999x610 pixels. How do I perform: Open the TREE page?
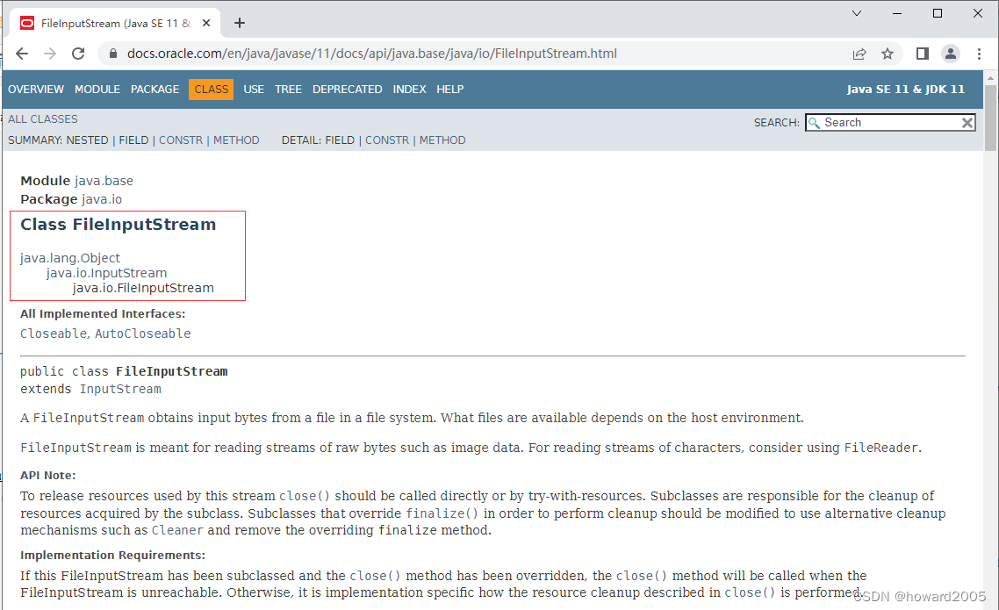click(288, 90)
